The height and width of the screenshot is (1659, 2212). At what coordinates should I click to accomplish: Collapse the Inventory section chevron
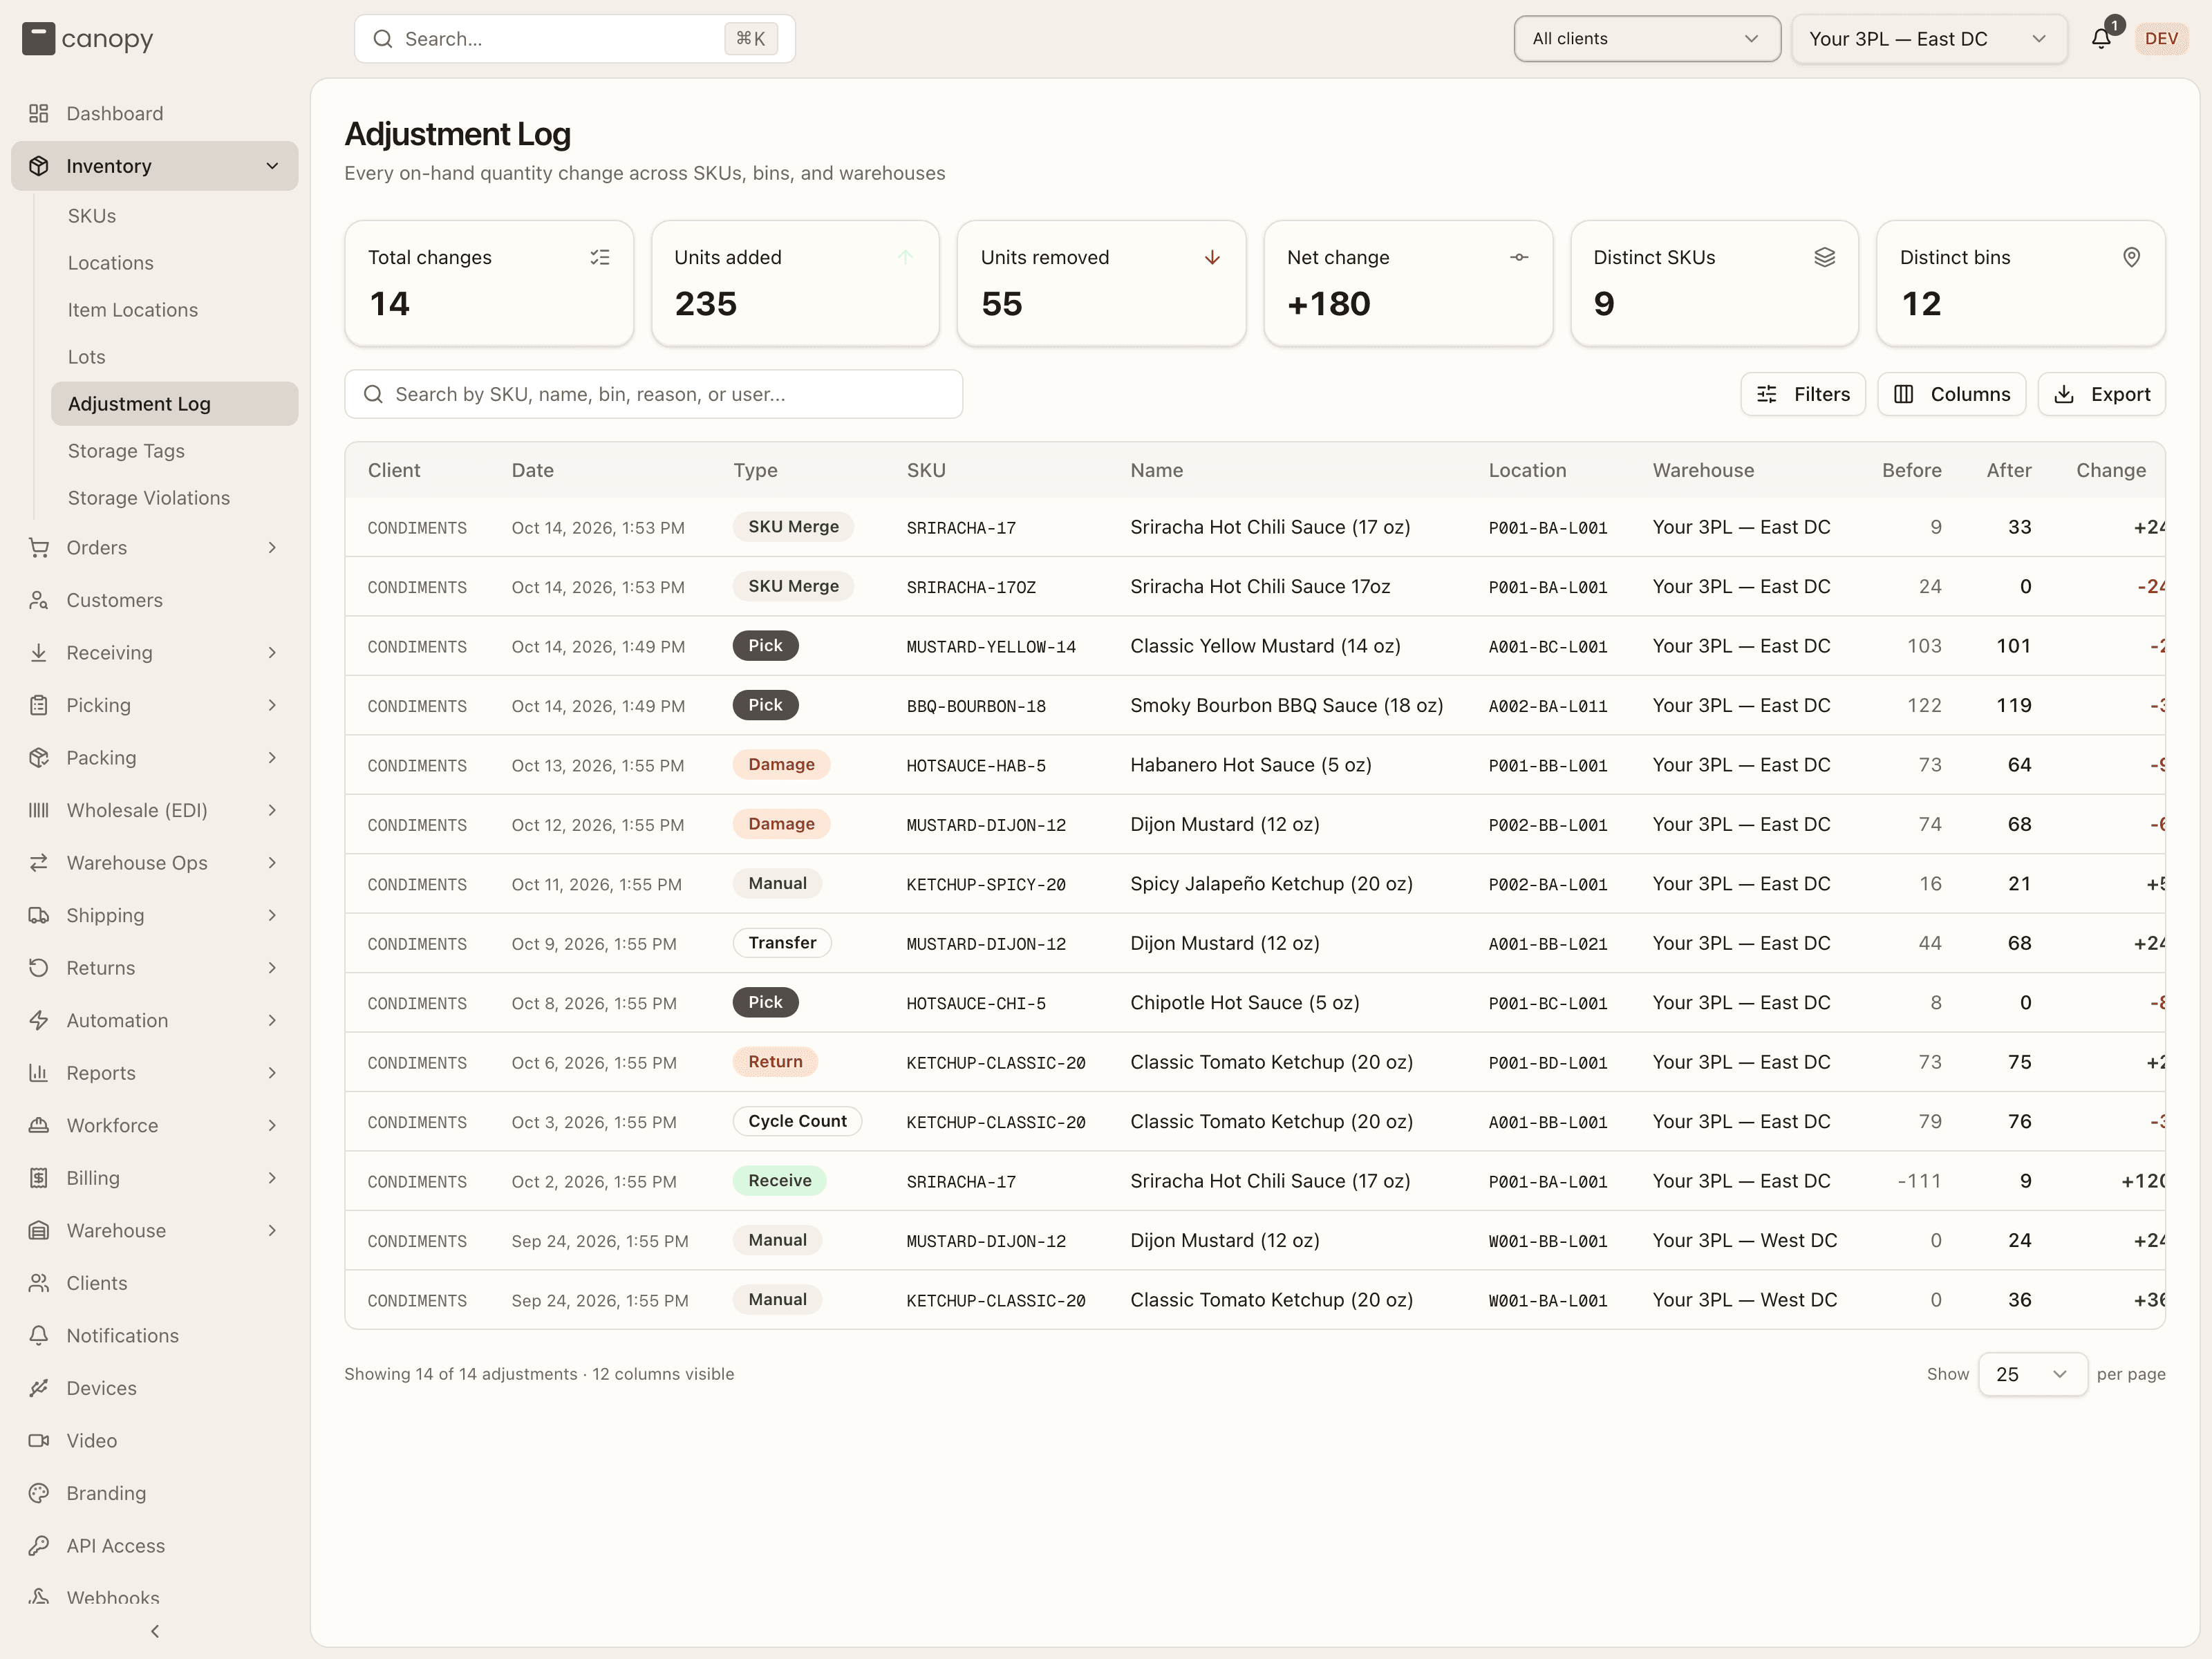click(x=272, y=166)
